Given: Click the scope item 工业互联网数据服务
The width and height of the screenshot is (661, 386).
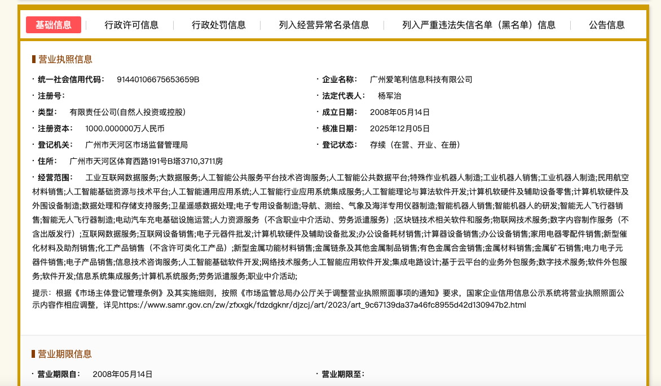Looking at the screenshot, I should tap(121, 178).
